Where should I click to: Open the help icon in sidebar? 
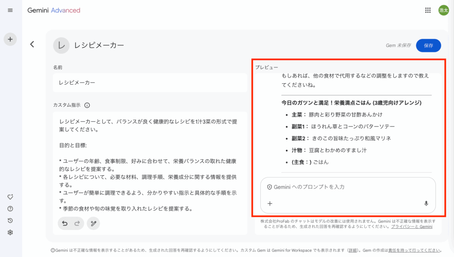pyautogui.click(x=10, y=209)
